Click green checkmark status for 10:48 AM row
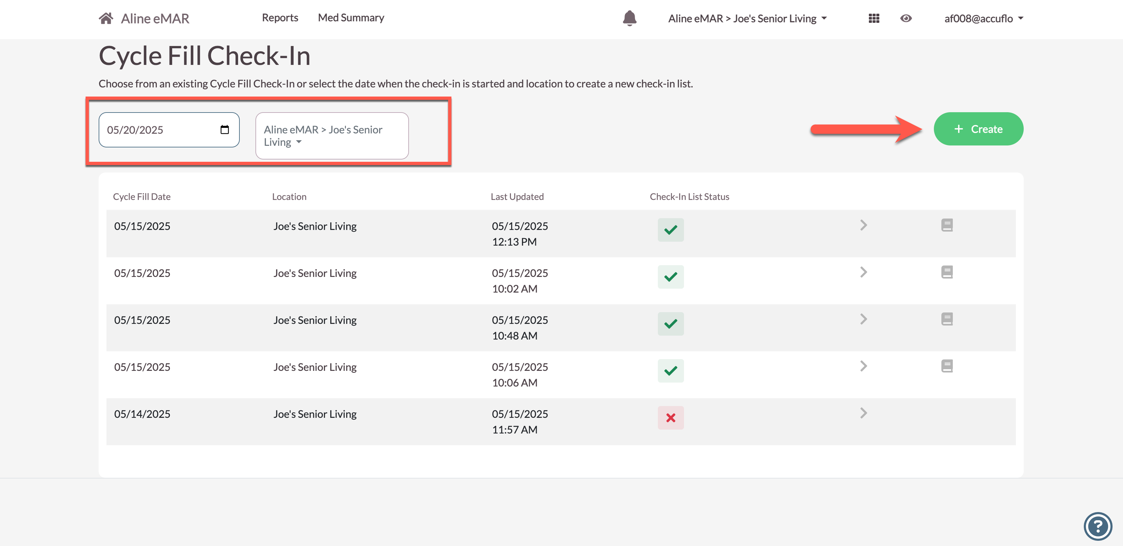Viewport: 1123px width, 546px height. [x=671, y=324]
